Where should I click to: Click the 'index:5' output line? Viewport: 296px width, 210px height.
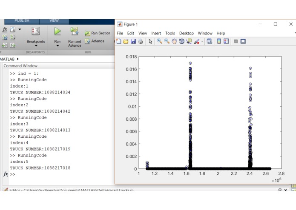pos(19,162)
